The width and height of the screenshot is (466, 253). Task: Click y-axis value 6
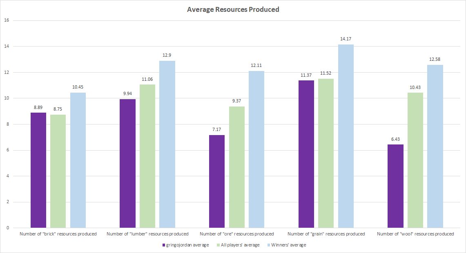click(x=8, y=150)
